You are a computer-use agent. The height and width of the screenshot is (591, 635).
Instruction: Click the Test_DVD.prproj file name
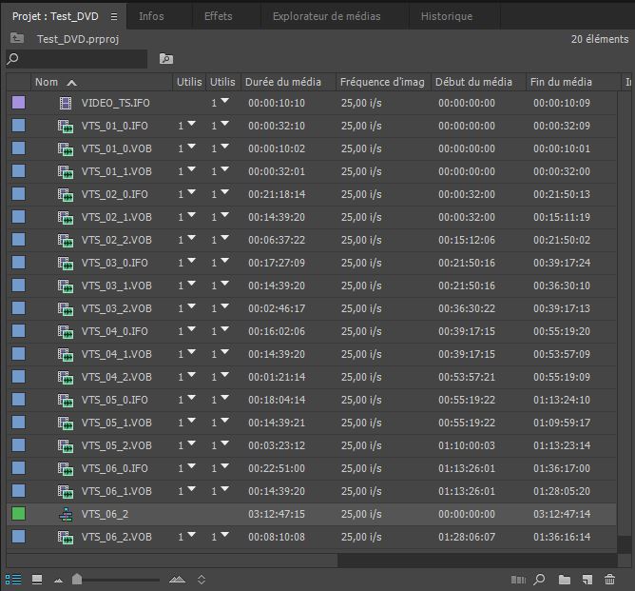[x=78, y=39]
